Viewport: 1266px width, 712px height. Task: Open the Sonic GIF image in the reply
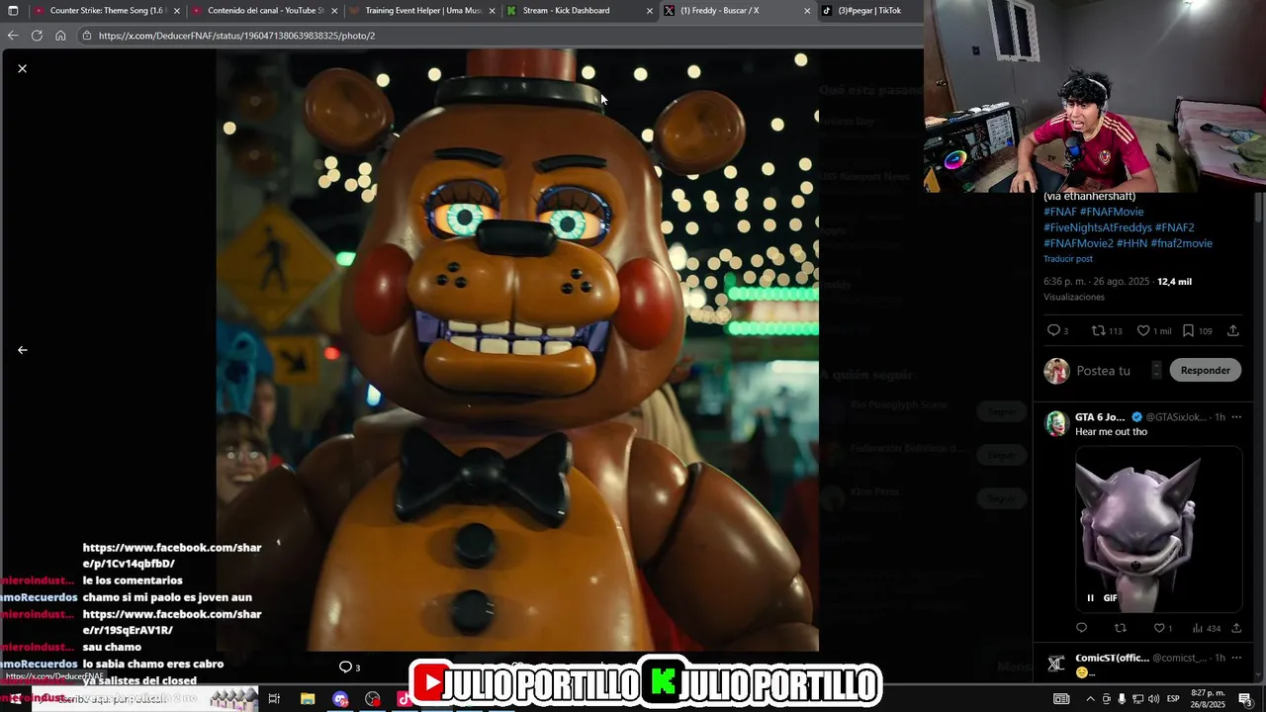1158,529
